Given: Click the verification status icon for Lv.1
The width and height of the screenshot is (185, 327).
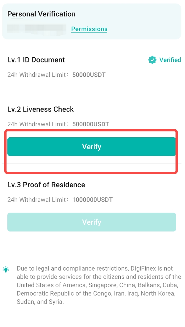Looking at the screenshot, I should (152, 60).
